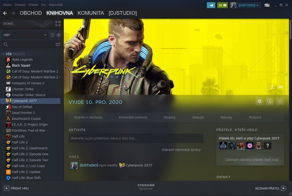Screen dimensions: 292x196
Task: Click the DOMŮ home button
Action: point(28,24)
